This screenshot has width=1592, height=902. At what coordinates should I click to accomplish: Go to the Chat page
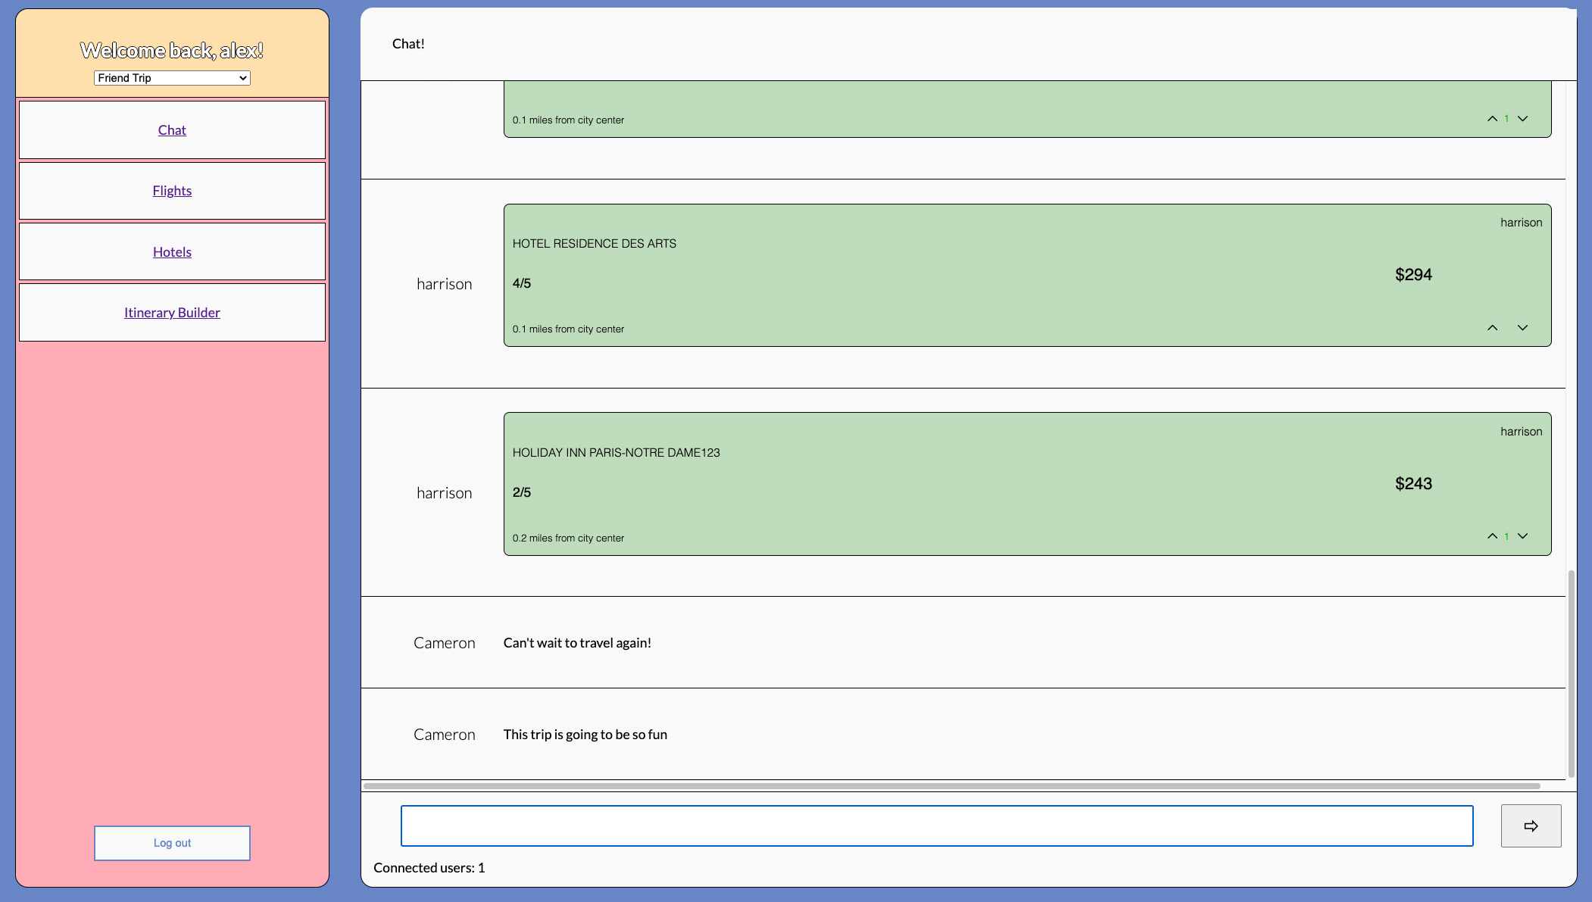click(172, 130)
